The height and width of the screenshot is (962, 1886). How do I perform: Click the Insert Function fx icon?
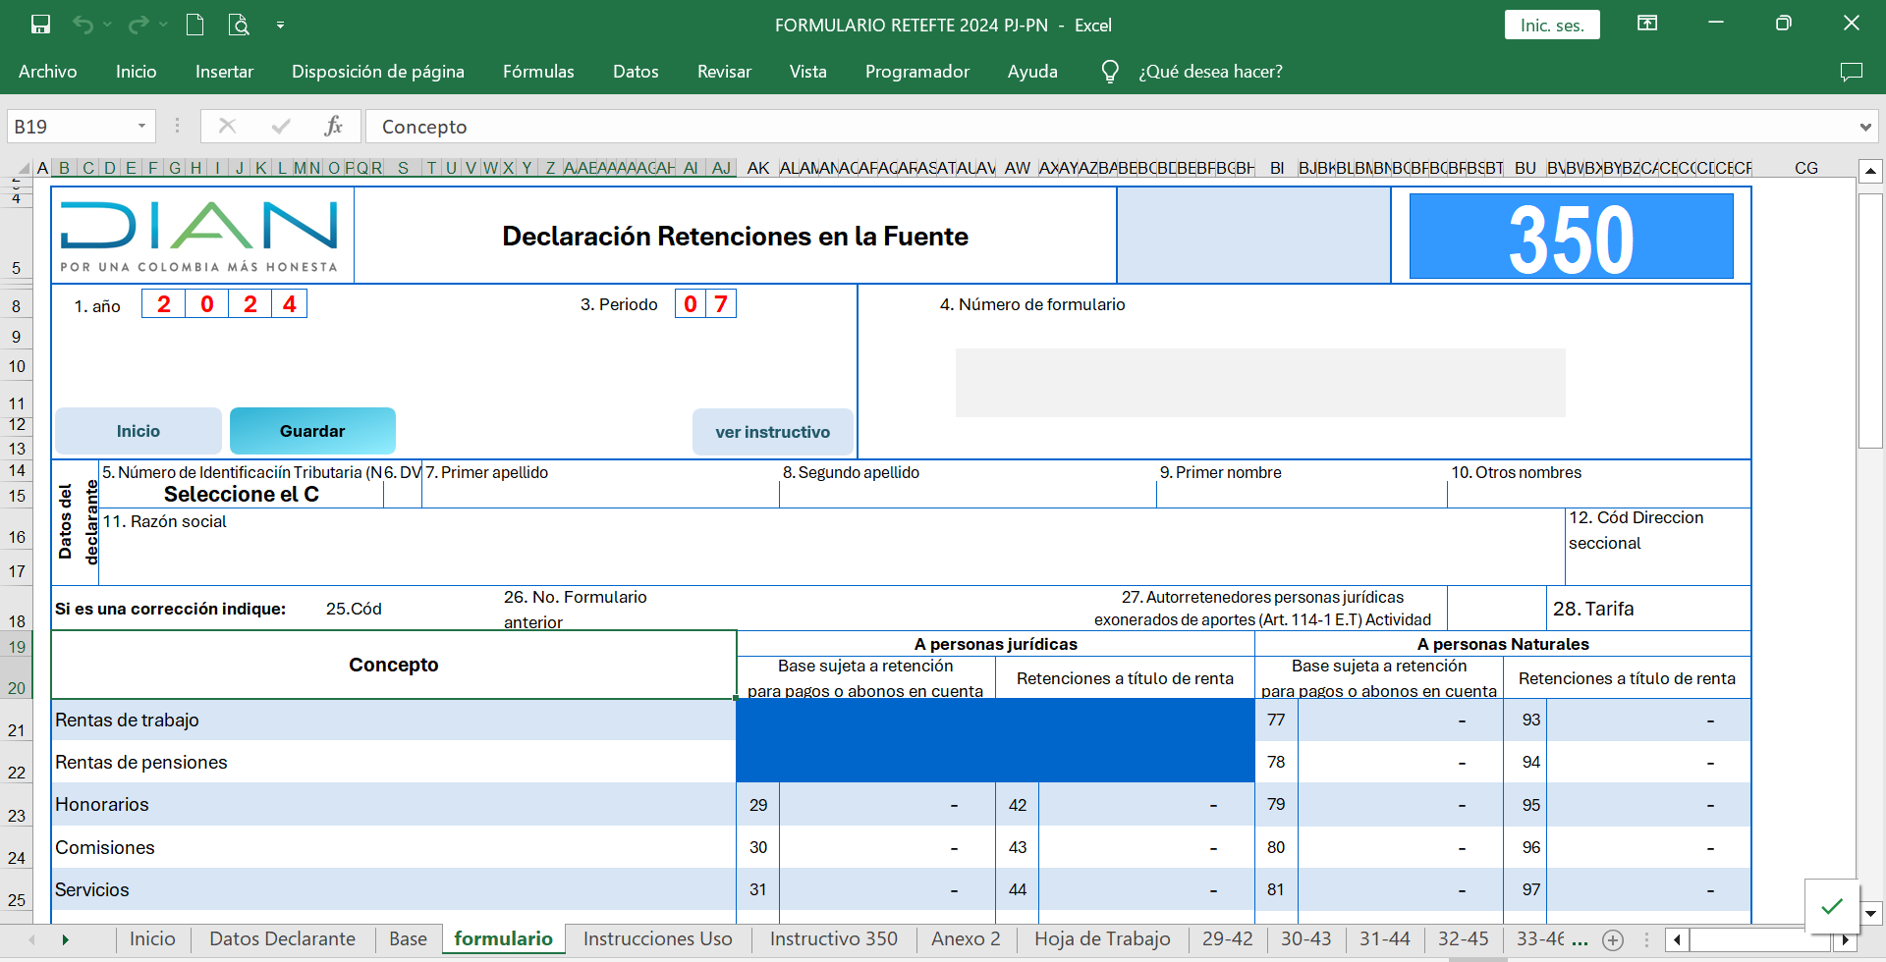pyautogui.click(x=333, y=126)
